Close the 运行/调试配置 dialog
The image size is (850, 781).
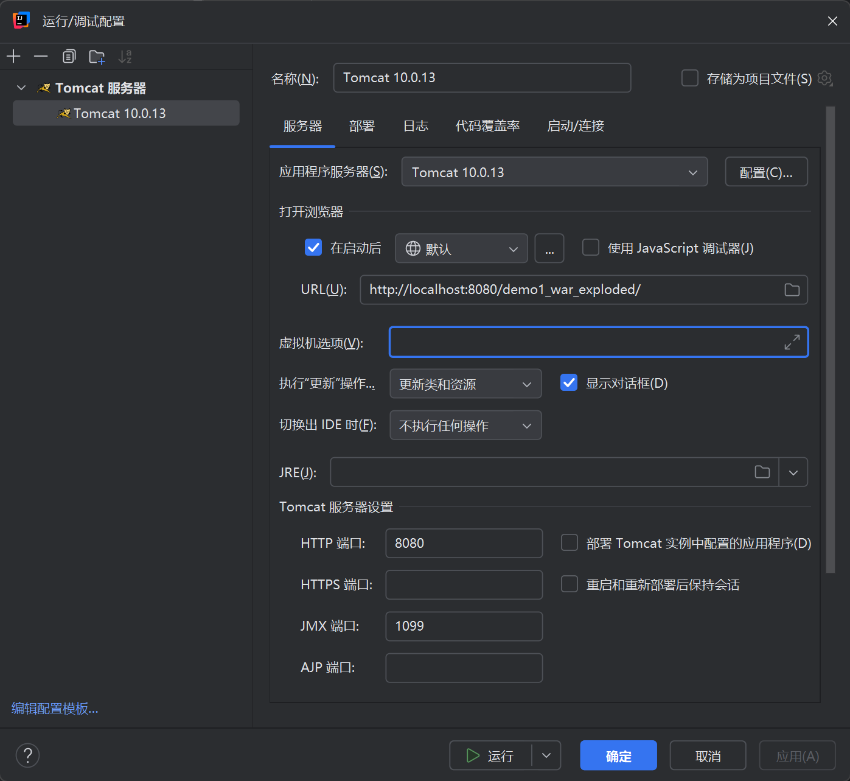[832, 21]
